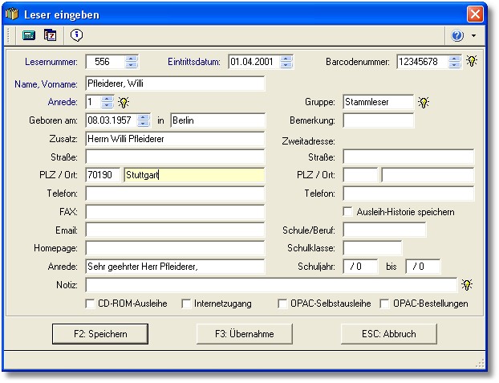Tick the Internetzugang checkbox
Screen dimensions: 499x383
tap(186, 304)
